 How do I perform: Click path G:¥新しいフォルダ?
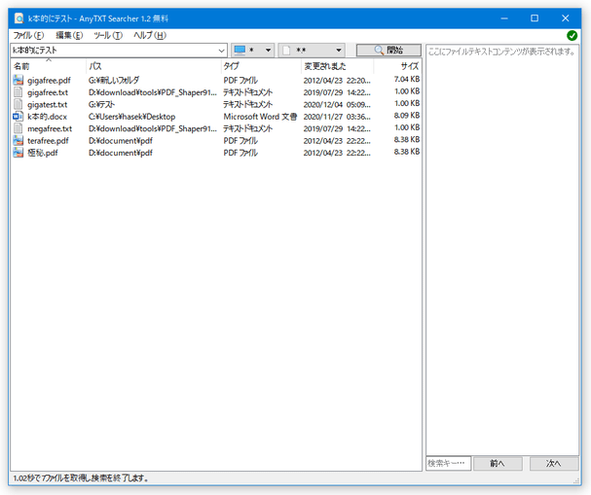[x=114, y=80]
